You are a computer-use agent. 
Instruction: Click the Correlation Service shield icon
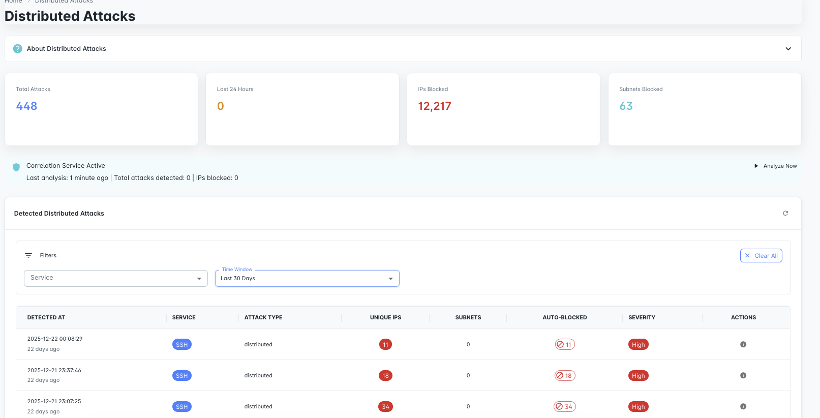tap(16, 167)
